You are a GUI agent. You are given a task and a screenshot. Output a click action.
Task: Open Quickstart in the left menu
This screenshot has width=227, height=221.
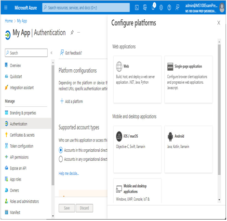(16, 77)
